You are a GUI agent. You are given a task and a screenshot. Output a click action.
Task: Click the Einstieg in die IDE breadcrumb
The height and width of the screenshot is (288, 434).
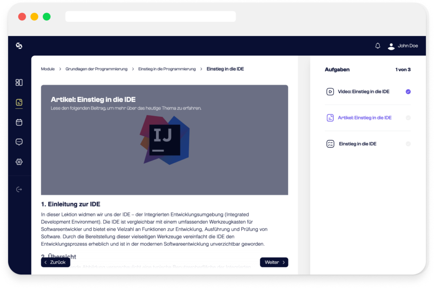(225, 69)
